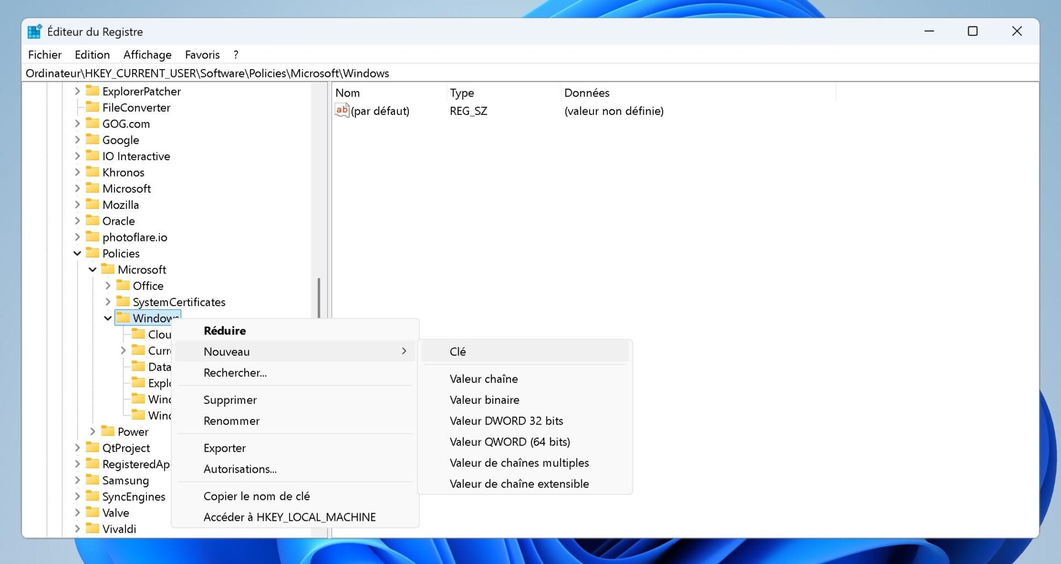This screenshot has width=1061, height=564.
Task: Choose Autorisations... in the context menu
Action: pos(295,468)
